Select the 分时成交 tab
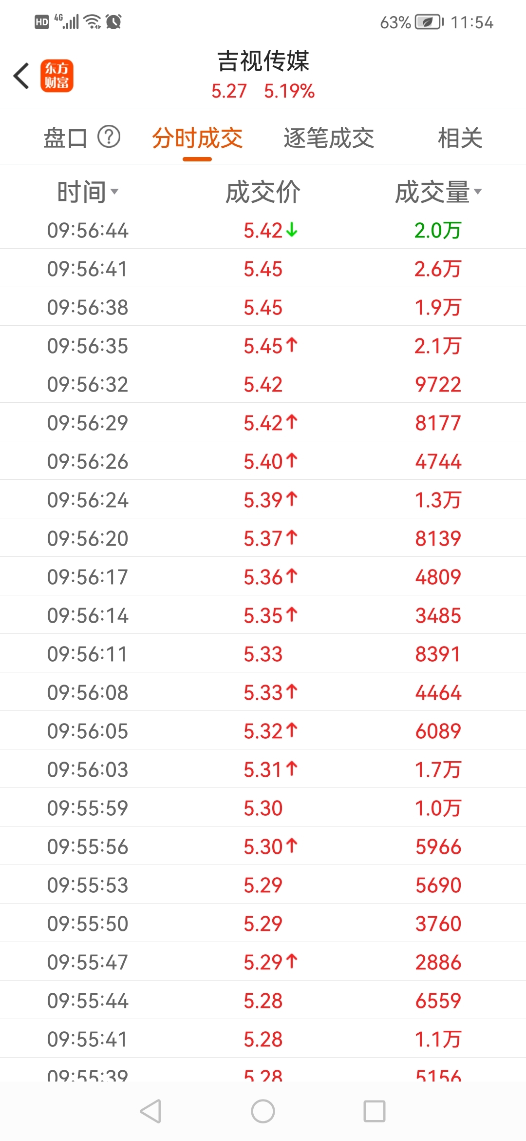This screenshot has width=526, height=1141. pyautogui.click(x=197, y=138)
